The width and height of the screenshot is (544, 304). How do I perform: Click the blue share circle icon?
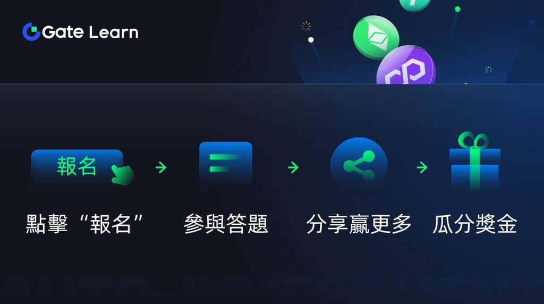click(x=359, y=164)
